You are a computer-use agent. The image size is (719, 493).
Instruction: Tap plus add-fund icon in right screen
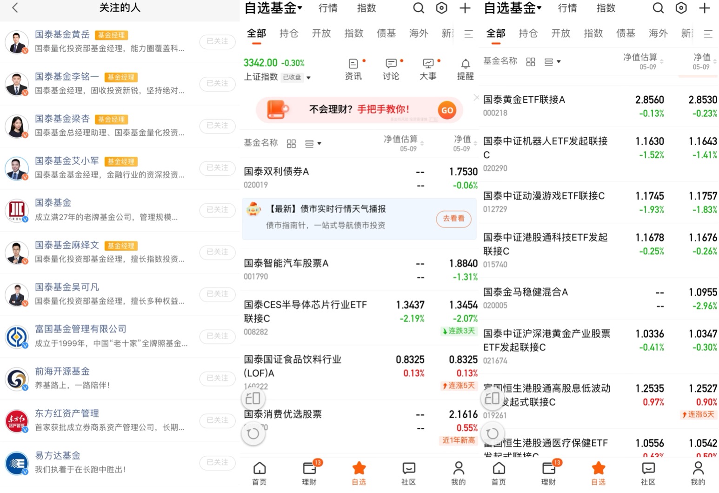pos(705,8)
